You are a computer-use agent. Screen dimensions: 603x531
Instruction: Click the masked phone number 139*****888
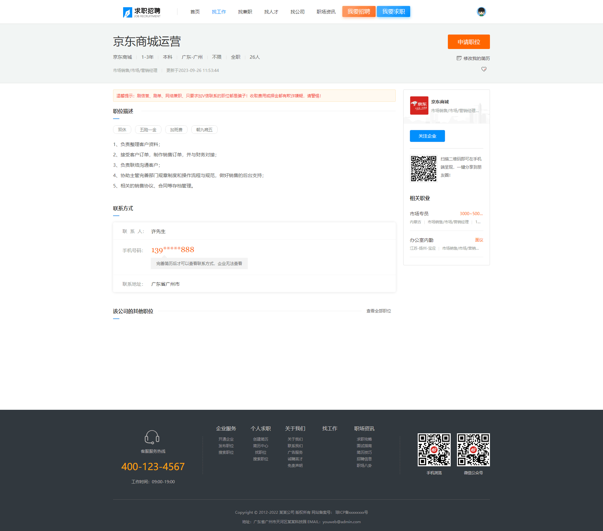point(173,250)
